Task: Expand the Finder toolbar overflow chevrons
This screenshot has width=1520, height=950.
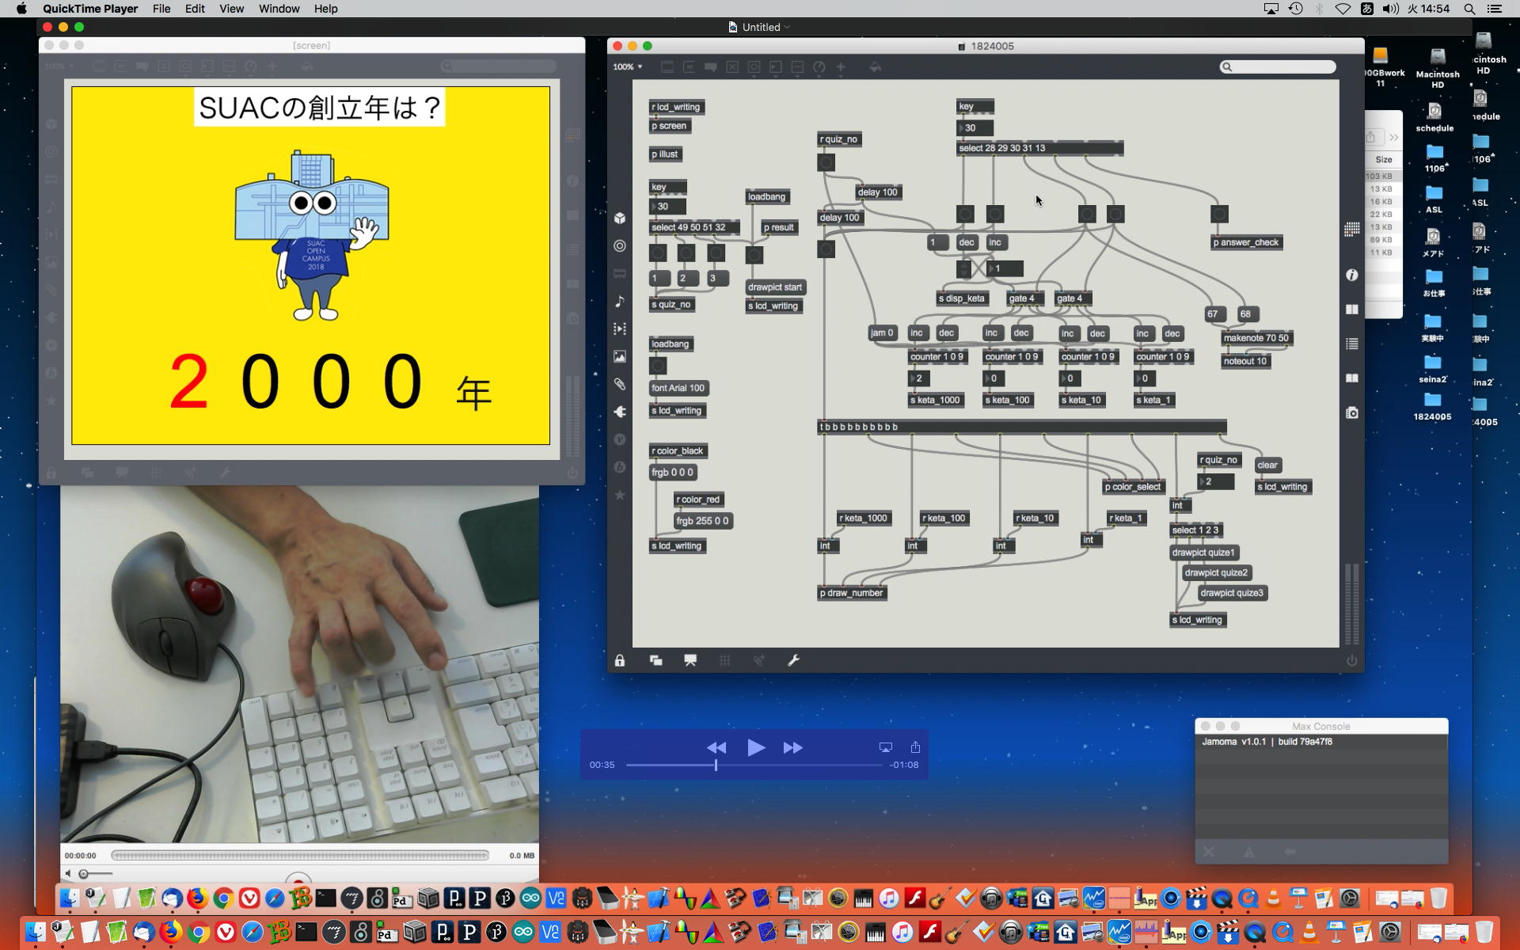Action: [1393, 138]
